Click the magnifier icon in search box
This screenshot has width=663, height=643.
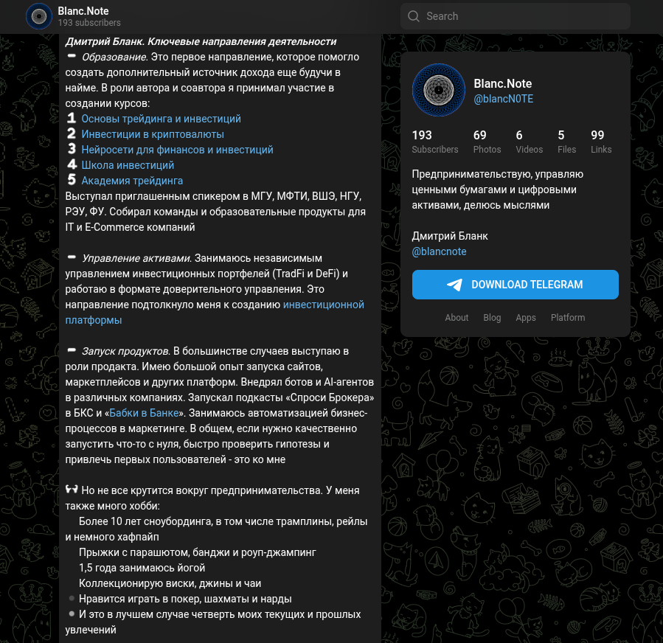click(413, 16)
